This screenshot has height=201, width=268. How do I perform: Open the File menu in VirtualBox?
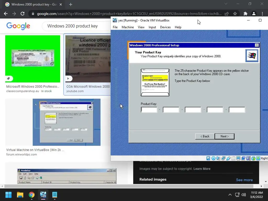tap(115, 27)
